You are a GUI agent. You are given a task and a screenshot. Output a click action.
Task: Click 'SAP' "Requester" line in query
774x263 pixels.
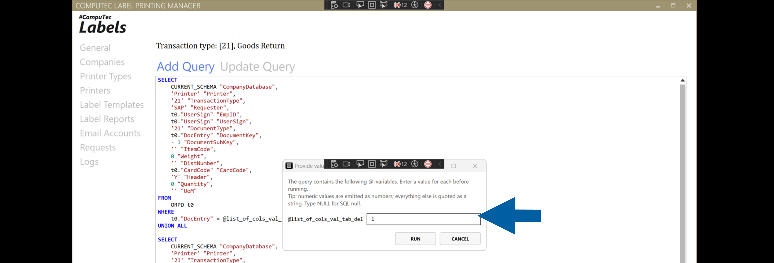click(200, 108)
